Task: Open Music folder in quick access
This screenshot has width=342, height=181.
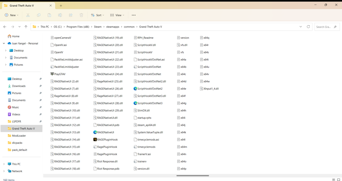Action: pos(13,107)
